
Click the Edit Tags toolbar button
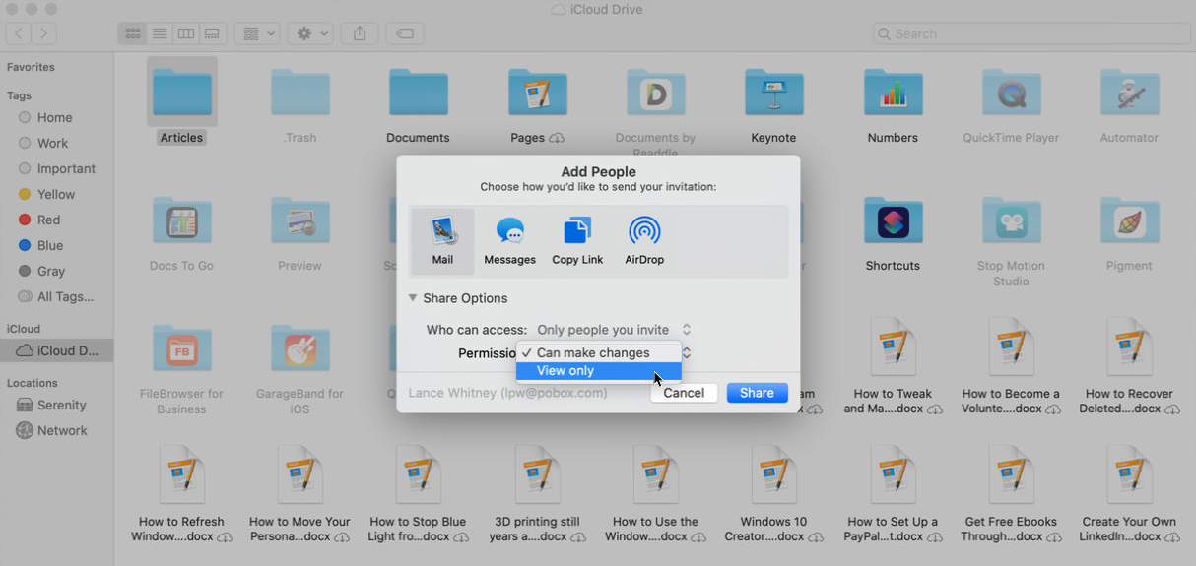coord(404,33)
